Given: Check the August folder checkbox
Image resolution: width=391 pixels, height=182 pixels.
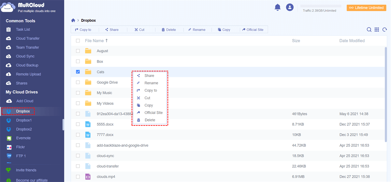Looking at the screenshot, I should click(78, 51).
